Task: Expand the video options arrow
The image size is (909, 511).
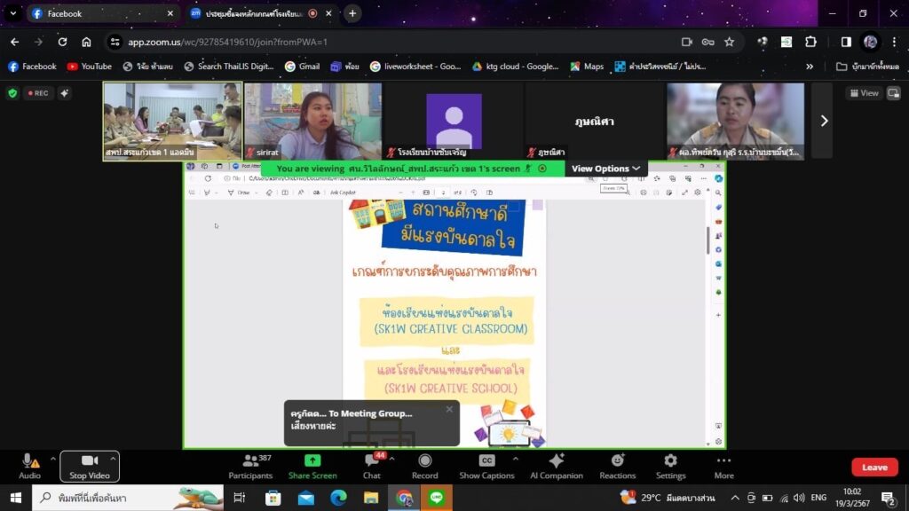Action: tap(113, 459)
